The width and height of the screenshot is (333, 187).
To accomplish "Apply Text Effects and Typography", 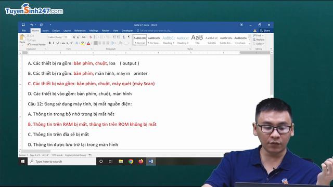I will point(77,43).
